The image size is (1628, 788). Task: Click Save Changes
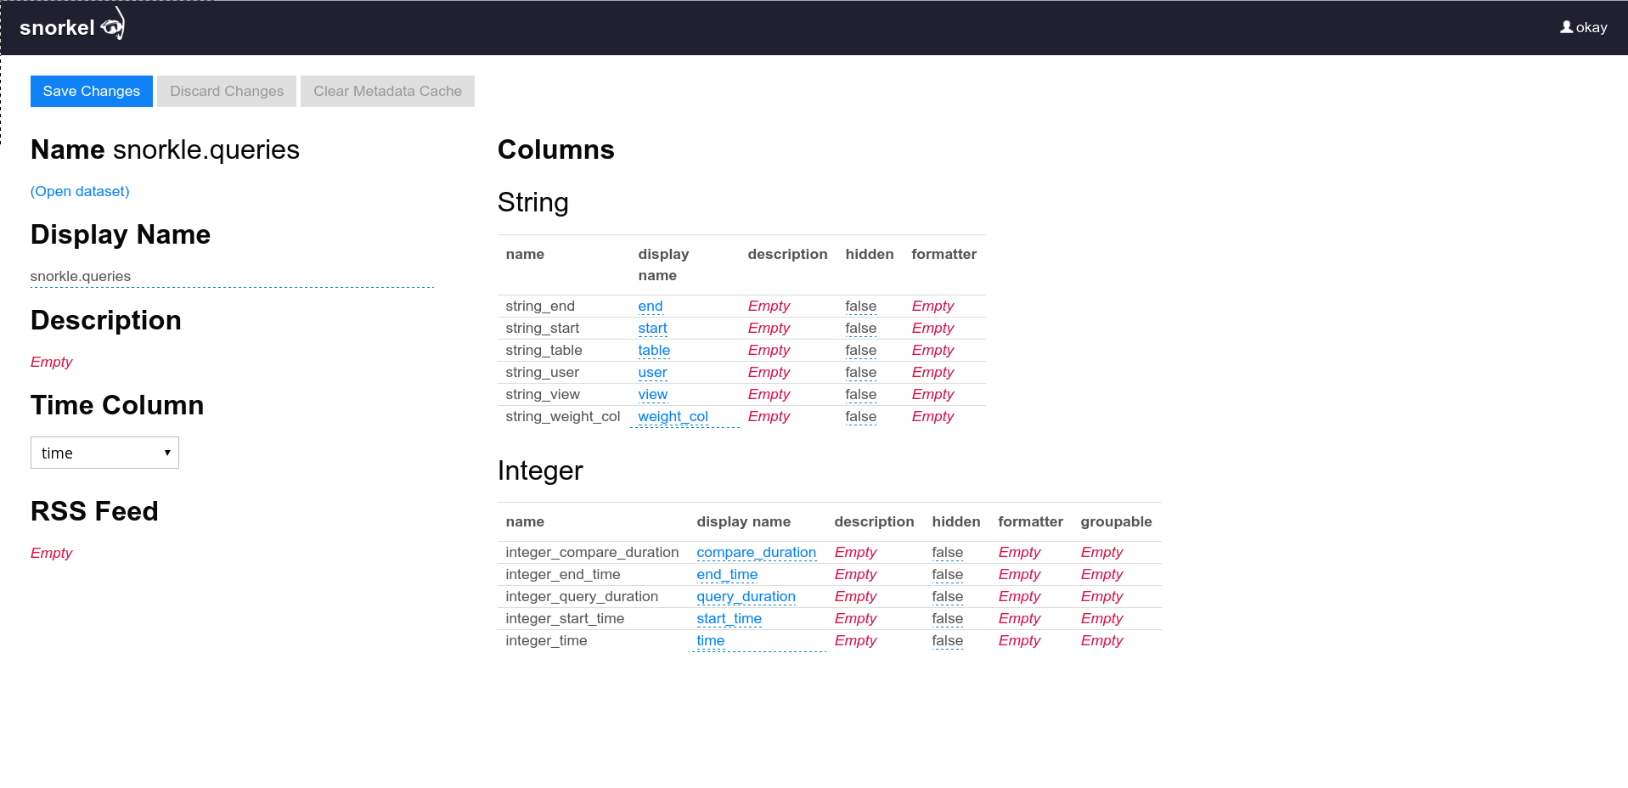tap(91, 91)
